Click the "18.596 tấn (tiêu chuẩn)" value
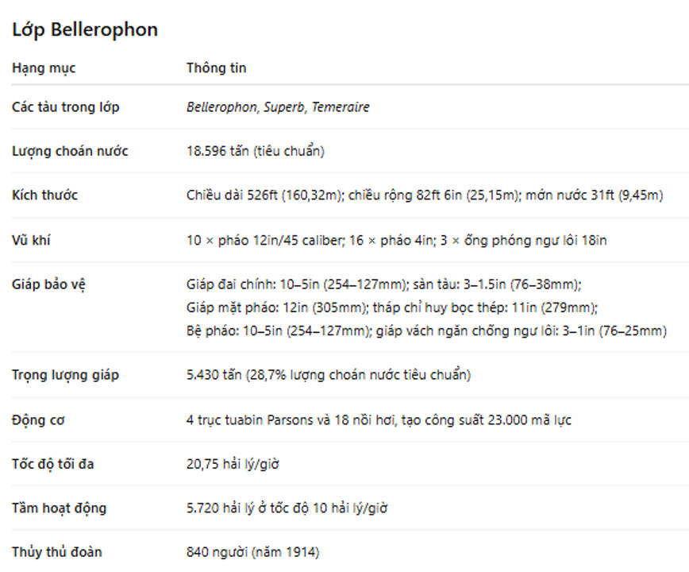689x572 pixels. (x=255, y=151)
